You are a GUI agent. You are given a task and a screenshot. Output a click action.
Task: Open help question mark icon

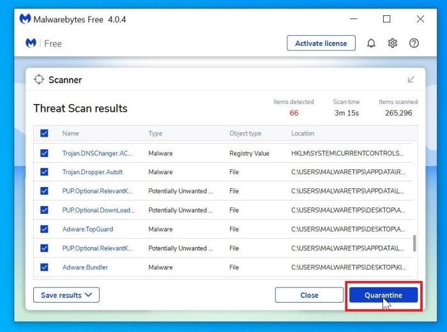[x=414, y=43]
